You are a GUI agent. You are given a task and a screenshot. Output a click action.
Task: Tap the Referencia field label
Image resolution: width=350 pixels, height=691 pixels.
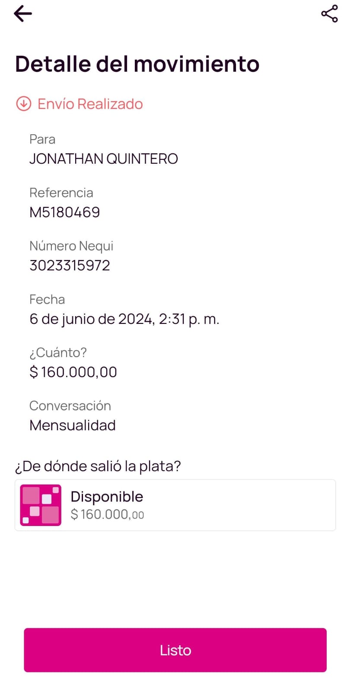[61, 193]
